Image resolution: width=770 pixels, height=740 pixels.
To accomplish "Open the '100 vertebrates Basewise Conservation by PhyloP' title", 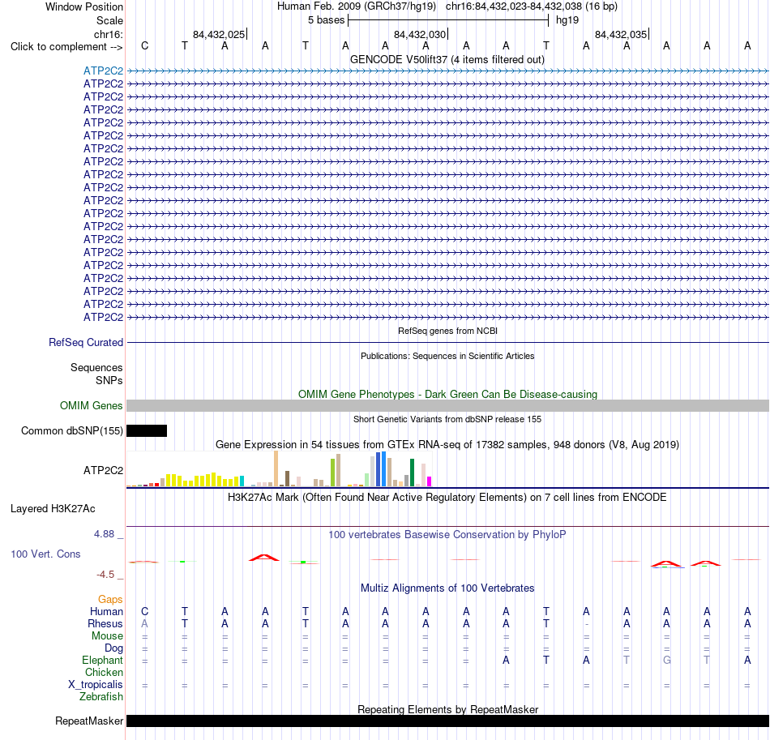I will pyautogui.click(x=447, y=535).
